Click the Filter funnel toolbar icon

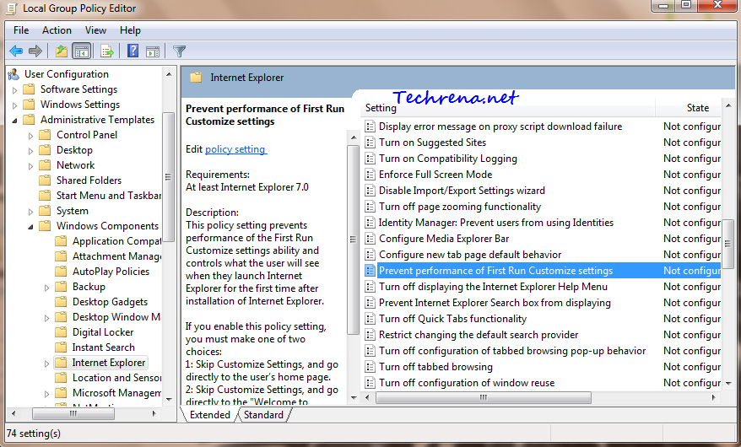tap(179, 51)
